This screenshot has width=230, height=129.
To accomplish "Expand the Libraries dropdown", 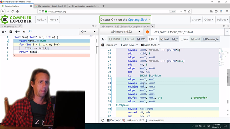I will click(x=109, y=45).
